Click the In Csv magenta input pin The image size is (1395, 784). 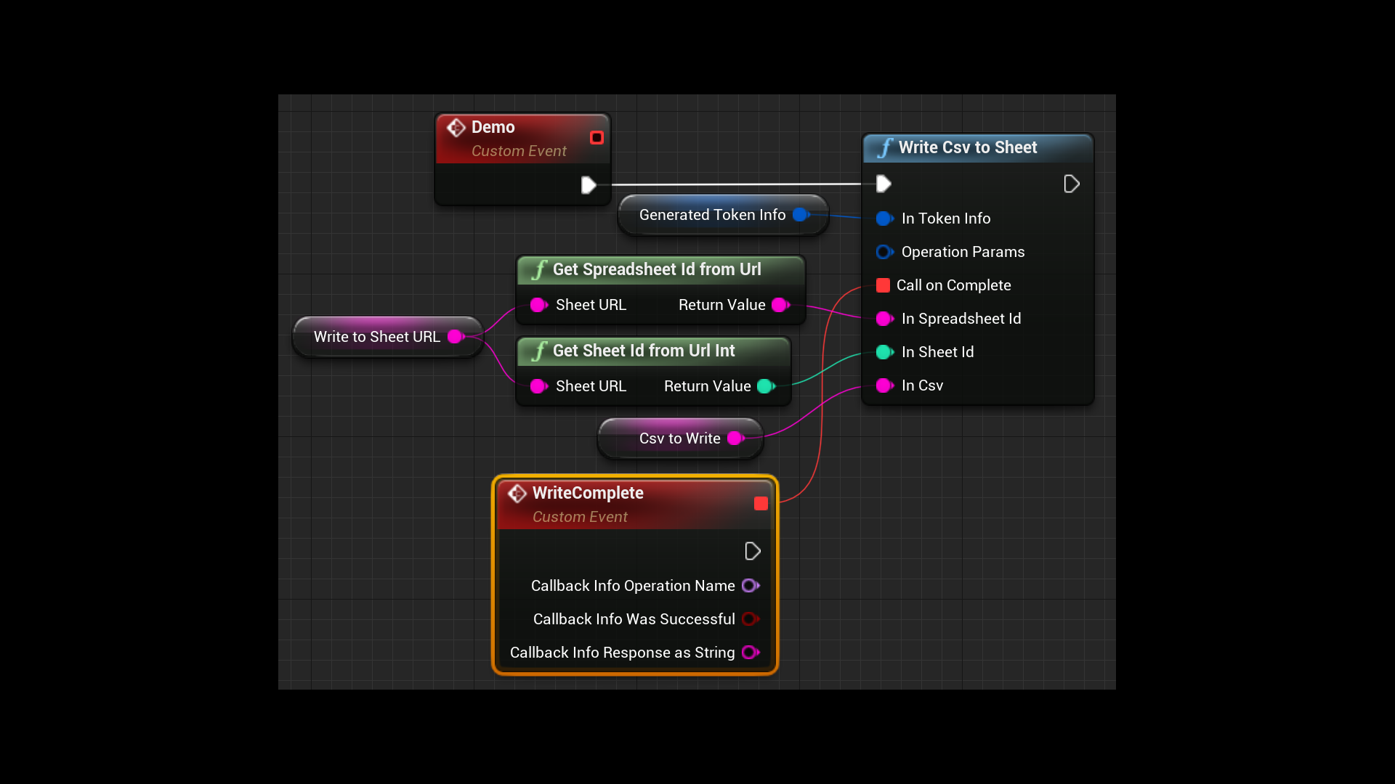click(883, 385)
